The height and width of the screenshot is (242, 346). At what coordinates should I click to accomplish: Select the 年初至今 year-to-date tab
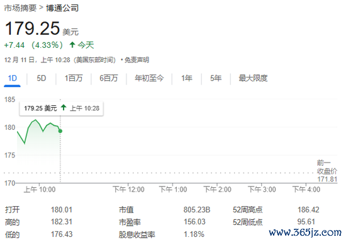[x=149, y=78]
